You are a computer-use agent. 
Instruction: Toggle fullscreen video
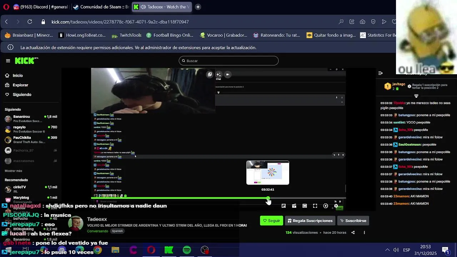tap(315, 206)
